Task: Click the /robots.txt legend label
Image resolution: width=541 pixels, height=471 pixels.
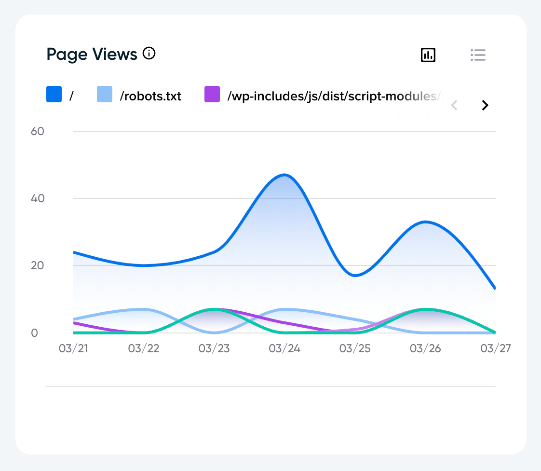Action: pos(150,96)
